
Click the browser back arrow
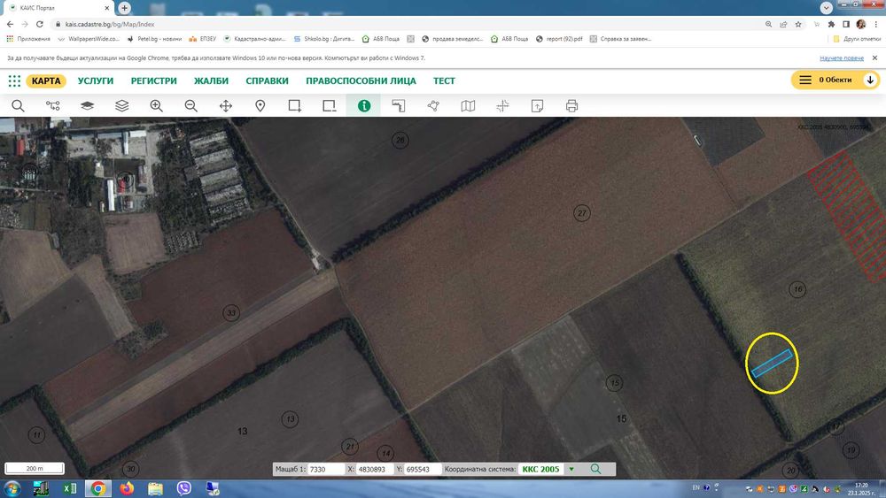[x=10, y=24]
